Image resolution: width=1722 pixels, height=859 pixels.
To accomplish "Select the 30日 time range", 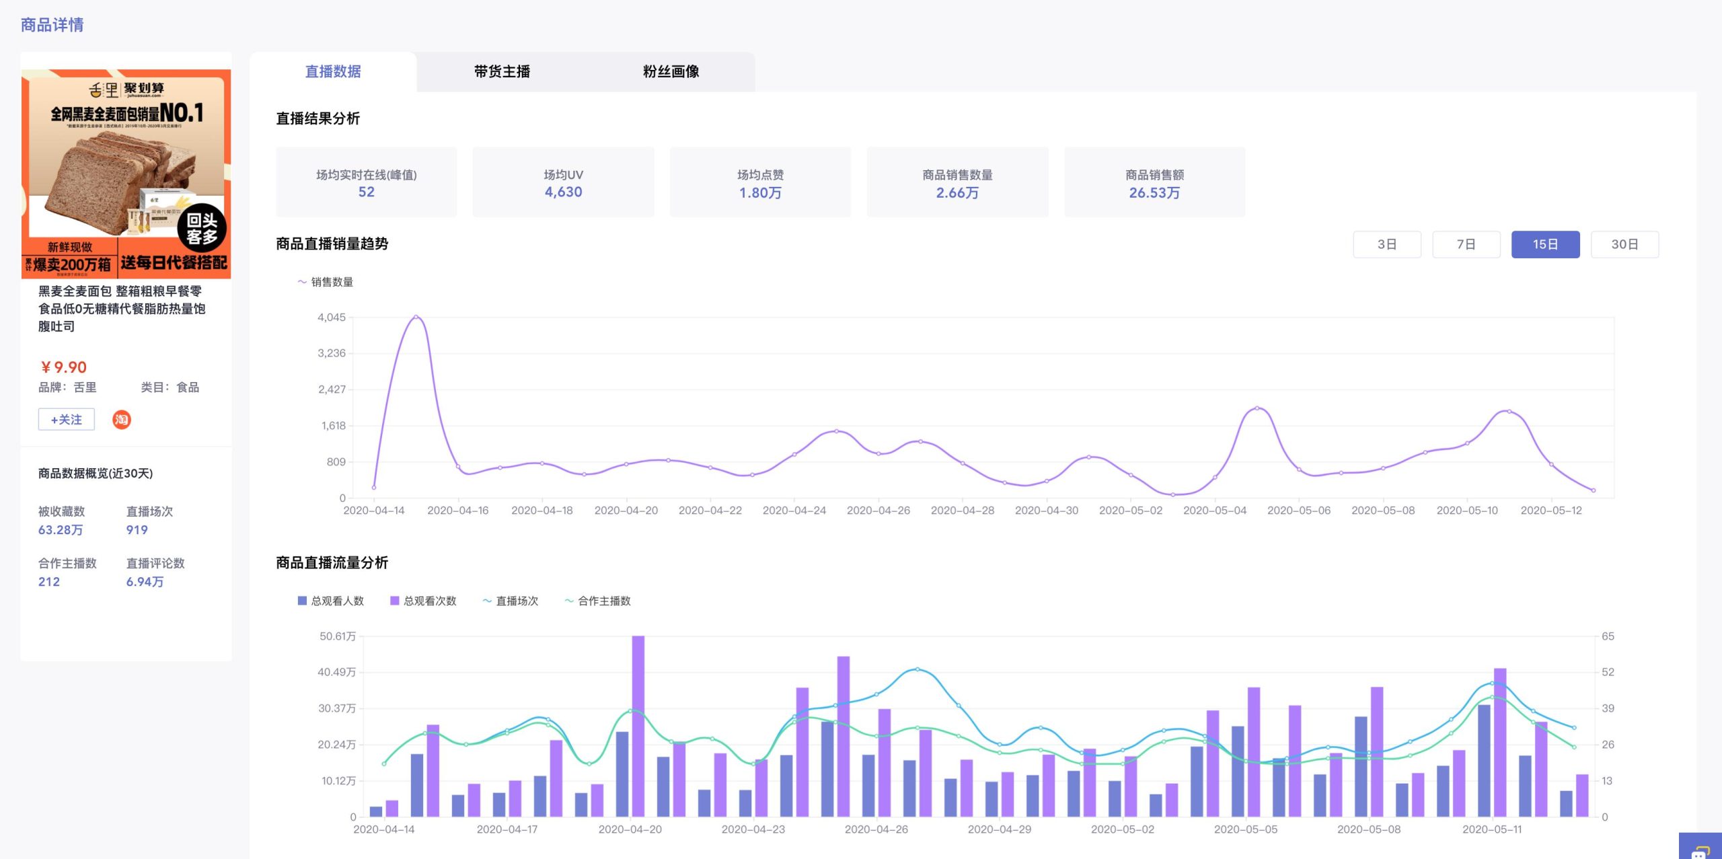I will click(x=1624, y=244).
